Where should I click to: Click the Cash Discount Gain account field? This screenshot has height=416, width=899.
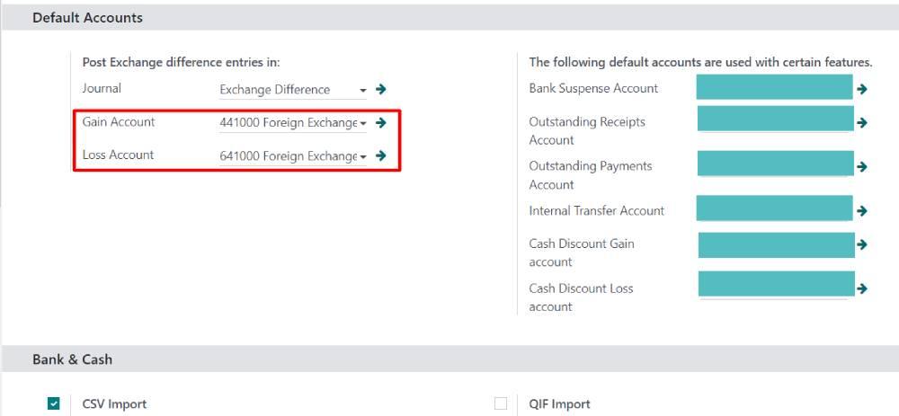coord(777,245)
